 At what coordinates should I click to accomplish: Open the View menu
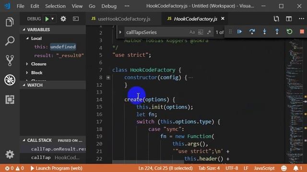pos(77,6)
